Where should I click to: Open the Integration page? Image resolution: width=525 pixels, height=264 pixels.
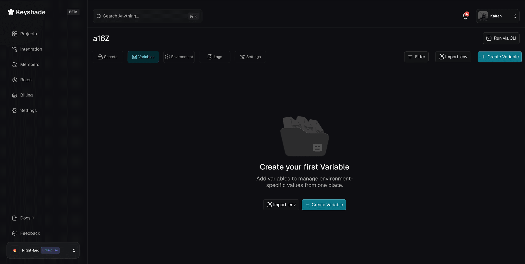pos(27,49)
